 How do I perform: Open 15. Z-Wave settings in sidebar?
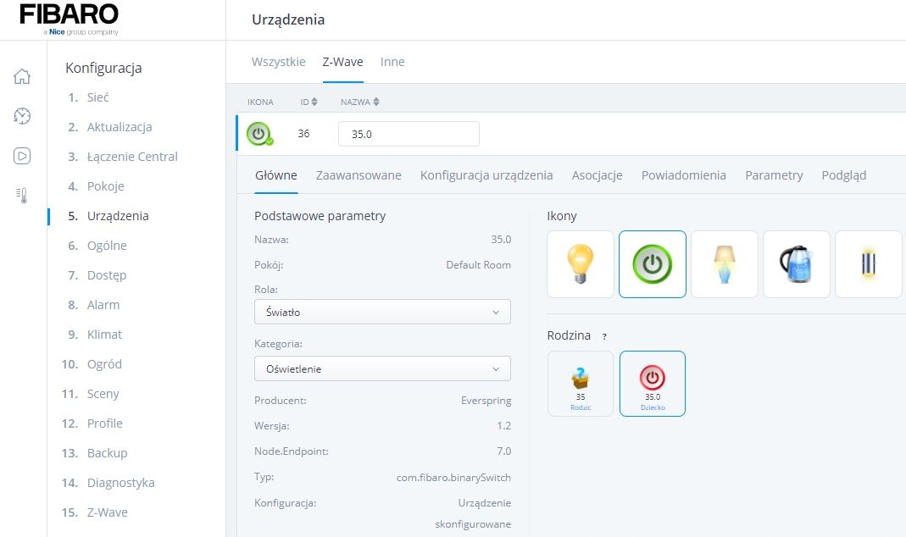click(x=95, y=512)
